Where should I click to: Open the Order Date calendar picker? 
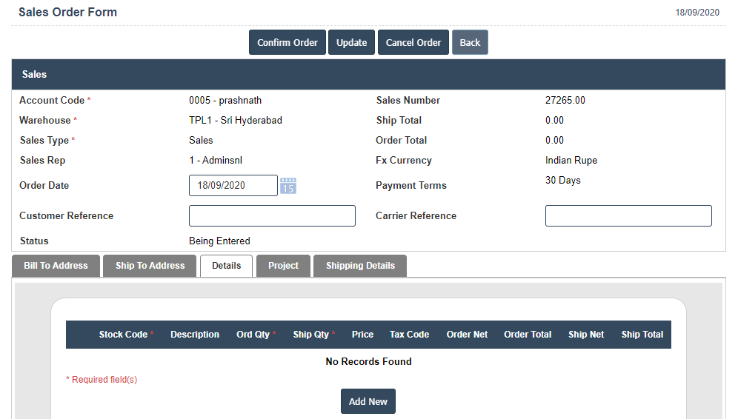pyautogui.click(x=288, y=186)
